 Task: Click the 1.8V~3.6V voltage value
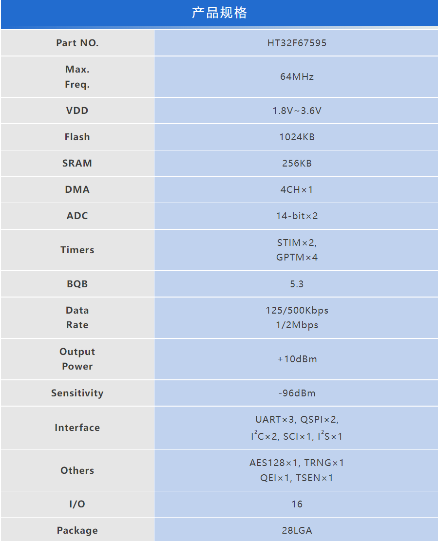click(x=297, y=111)
